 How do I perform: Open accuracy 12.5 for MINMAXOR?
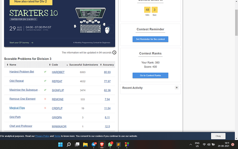click(x=107, y=126)
